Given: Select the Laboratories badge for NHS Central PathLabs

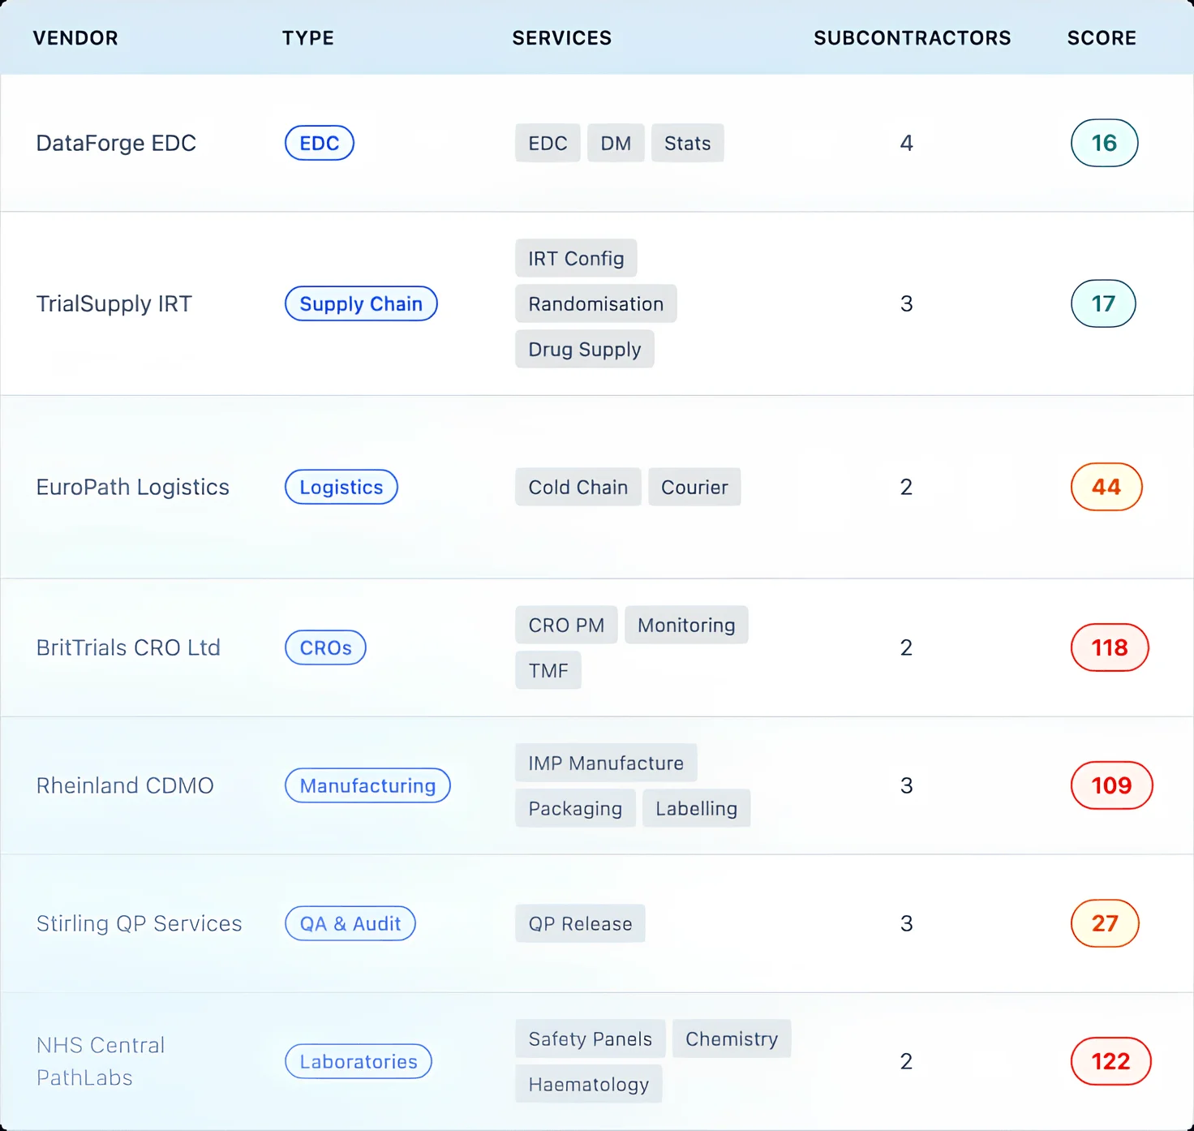Looking at the screenshot, I should pyautogui.click(x=358, y=1061).
